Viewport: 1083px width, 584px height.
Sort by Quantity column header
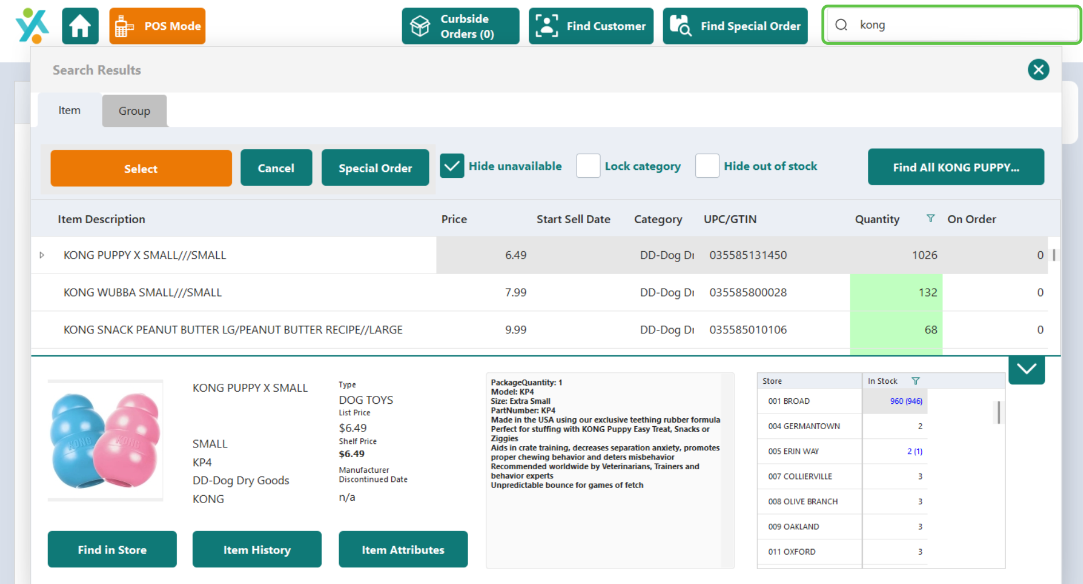pyautogui.click(x=877, y=219)
